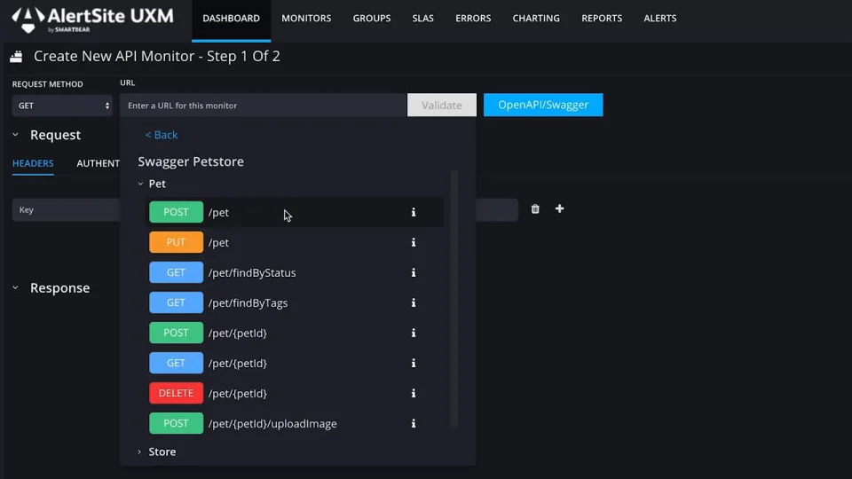Screen dimensions: 852x479
Task: Show info for PUT /pet
Action: pos(414,242)
